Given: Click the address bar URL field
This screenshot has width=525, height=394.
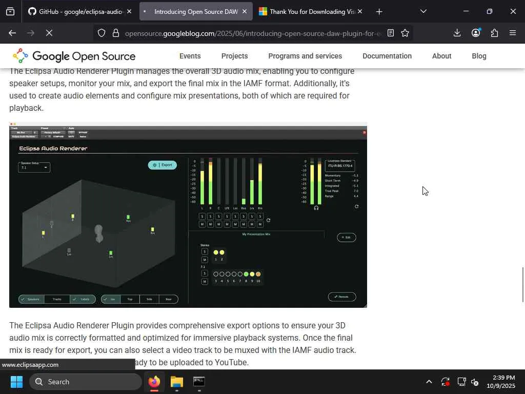Looking at the screenshot, I should click(x=253, y=33).
